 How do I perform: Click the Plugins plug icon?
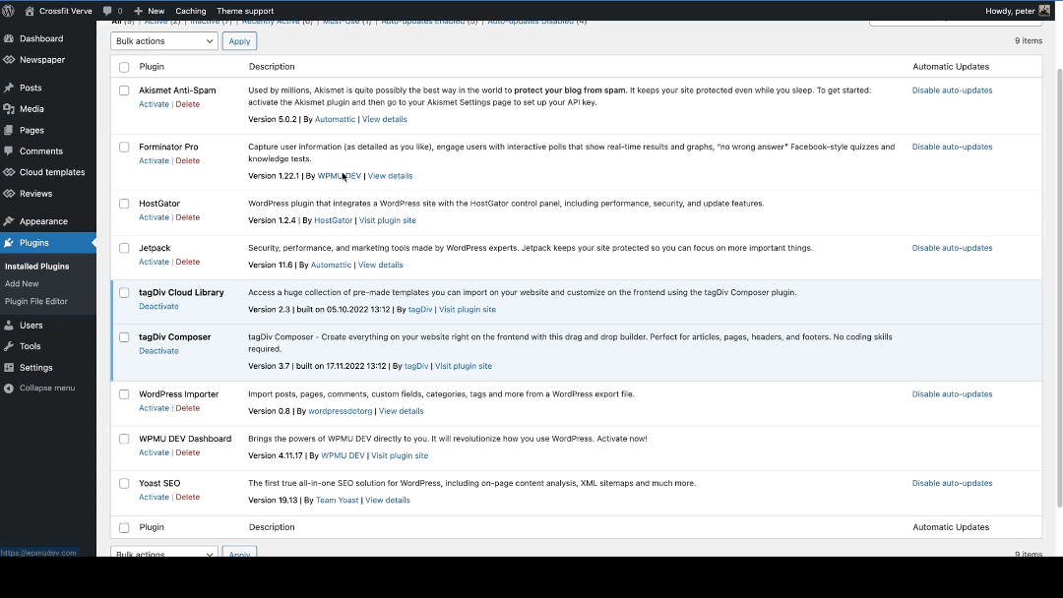click(9, 243)
